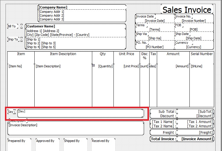Image resolution: width=222 pixels, height=151 pixels.
Task: Click the Prepared By signature label
Action: [x=17, y=141]
